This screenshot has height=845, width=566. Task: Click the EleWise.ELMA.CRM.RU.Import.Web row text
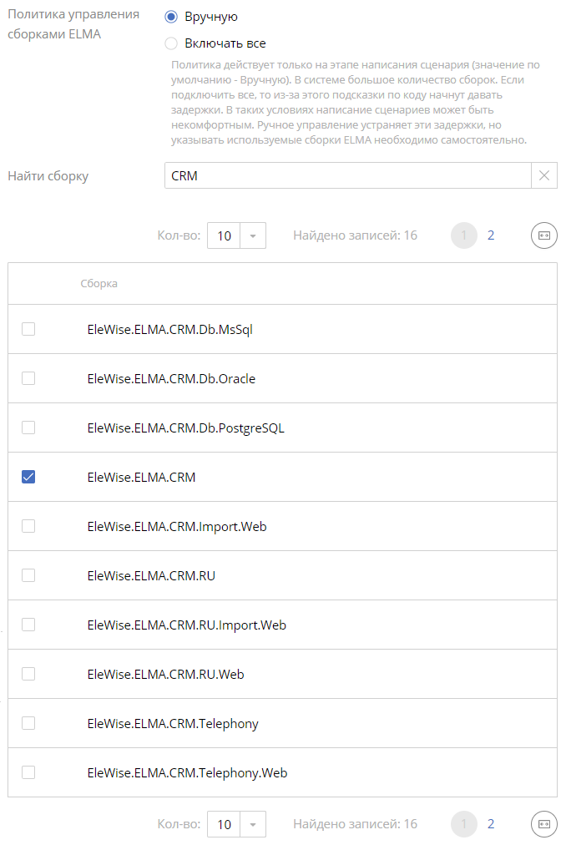point(186,625)
